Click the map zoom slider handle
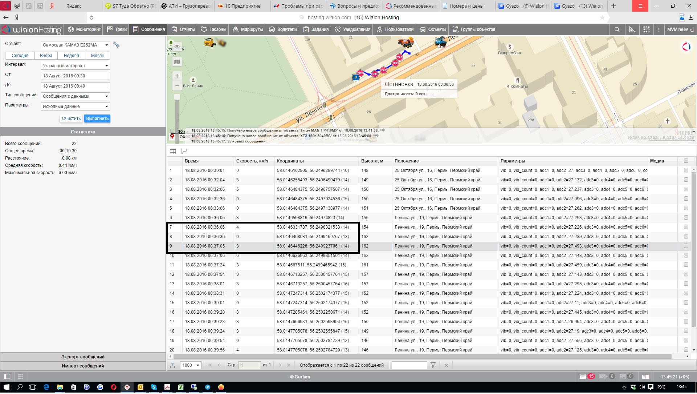 (x=177, y=97)
